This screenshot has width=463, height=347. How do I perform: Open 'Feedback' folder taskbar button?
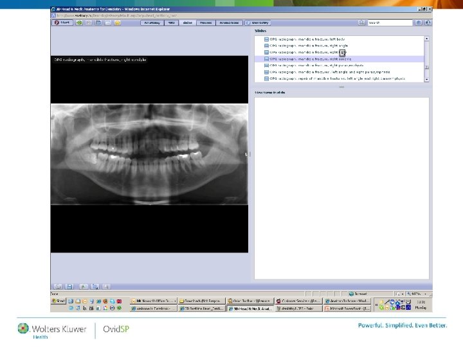202,301
